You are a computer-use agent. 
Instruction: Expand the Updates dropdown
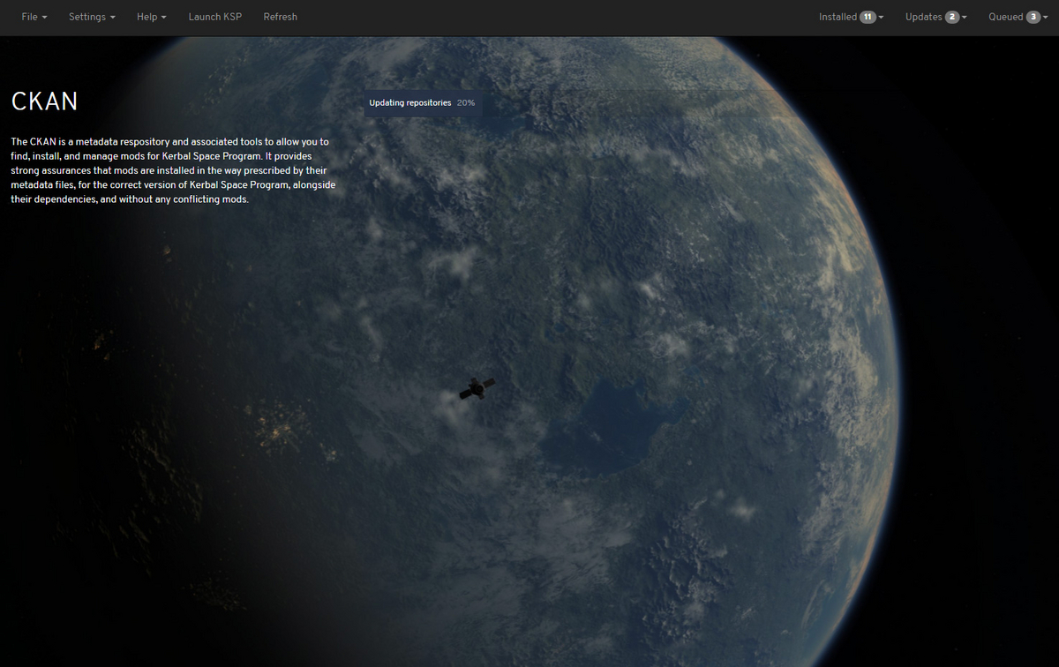tap(935, 17)
